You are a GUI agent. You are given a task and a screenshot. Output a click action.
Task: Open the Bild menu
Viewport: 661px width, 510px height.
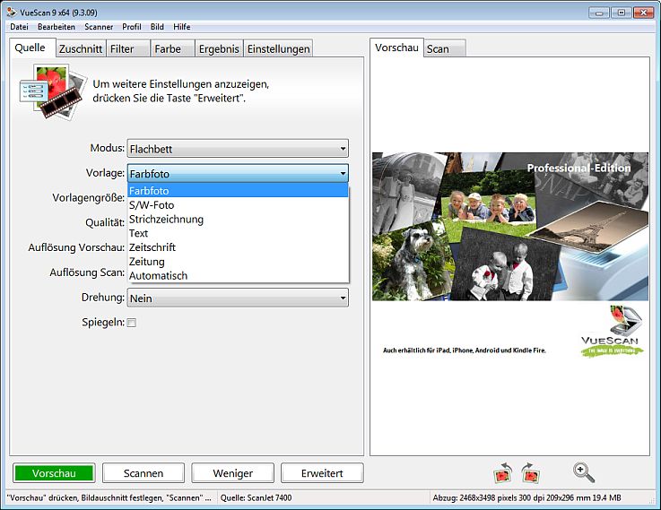click(x=157, y=27)
